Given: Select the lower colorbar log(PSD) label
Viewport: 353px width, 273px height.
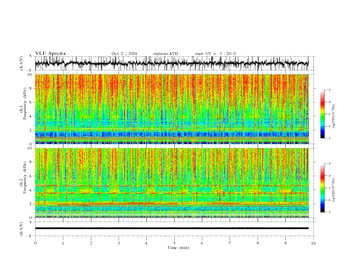Looking at the screenshot, I should (x=333, y=190).
